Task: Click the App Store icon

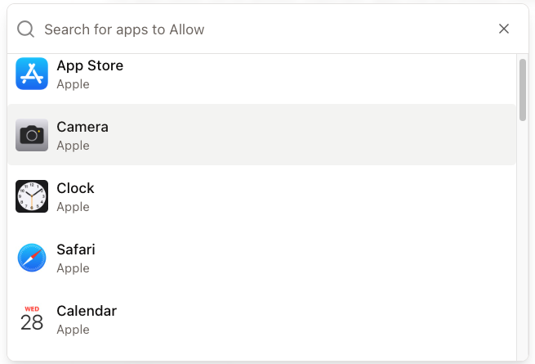Action: [32, 74]
